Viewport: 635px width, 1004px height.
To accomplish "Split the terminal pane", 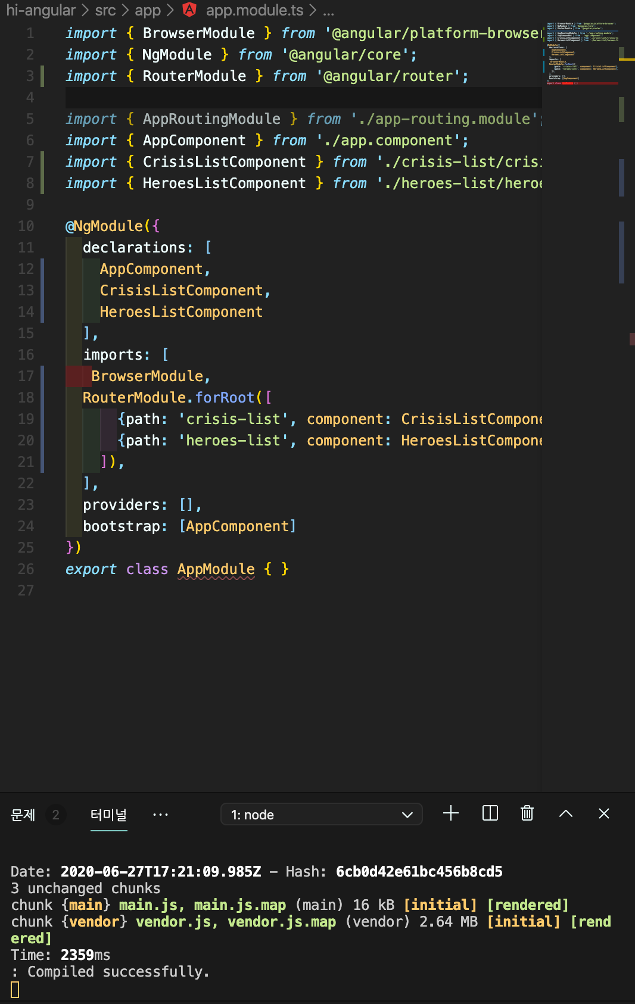I will (x=490, y=813).
